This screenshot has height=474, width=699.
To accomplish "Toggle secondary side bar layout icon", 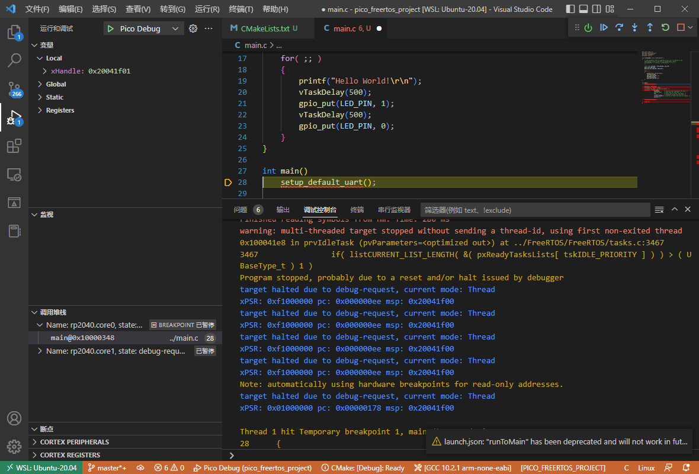I will click(x=597, y=9).
